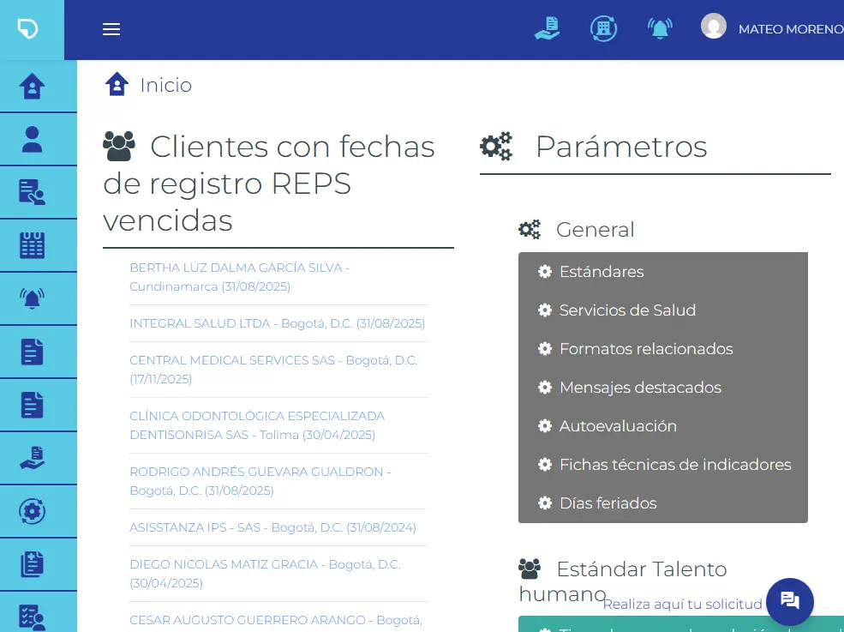The image size is (844, 632).
Task: Open the single user icon in the sidebar
Action: pyautogui.click(x=33, y=139)
